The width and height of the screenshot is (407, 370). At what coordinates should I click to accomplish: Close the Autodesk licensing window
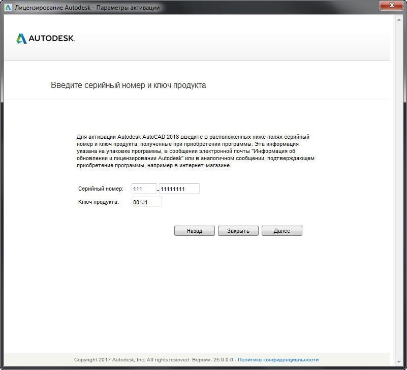[x=391, y=5]
